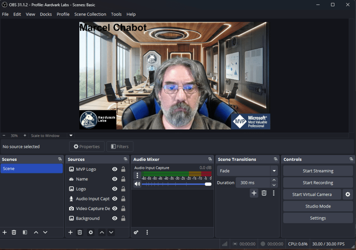Click Start Recording button
Screen dimensions: 356x250
point(318,183)
